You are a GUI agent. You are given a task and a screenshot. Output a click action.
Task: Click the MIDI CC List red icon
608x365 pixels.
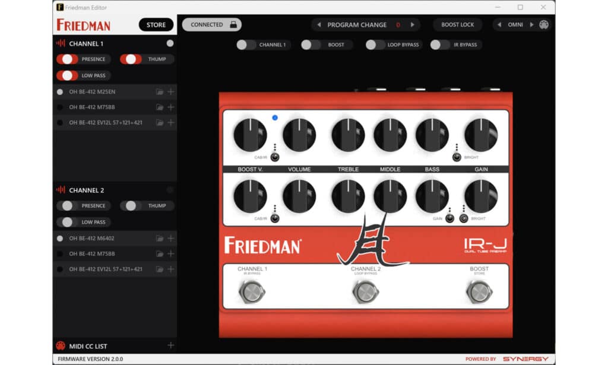(x=61, y=345)
